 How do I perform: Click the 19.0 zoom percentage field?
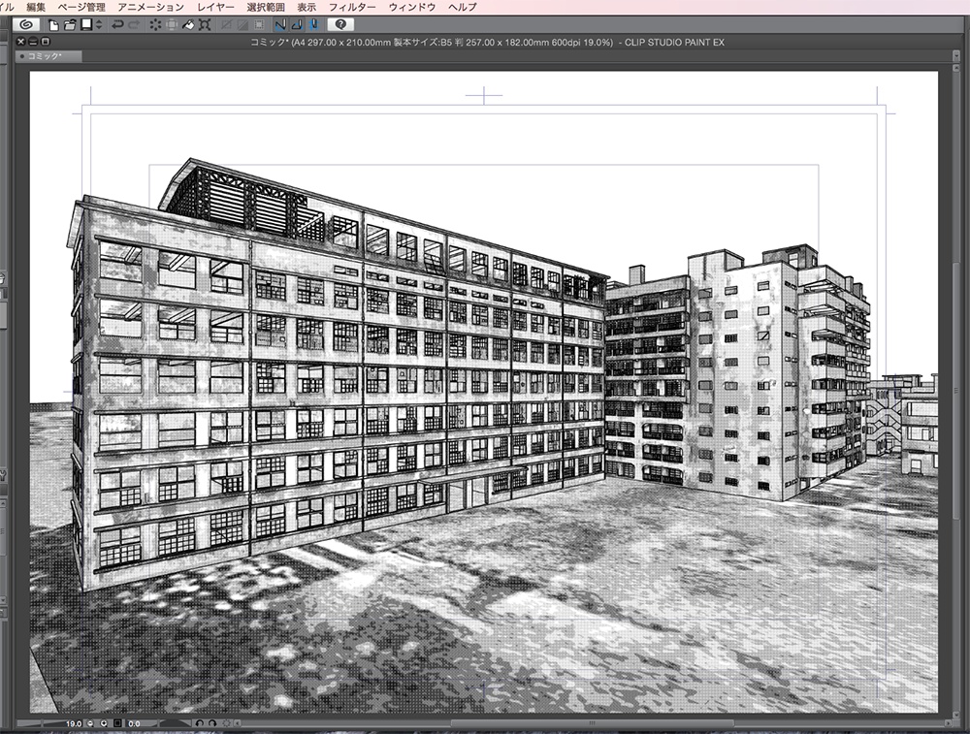[74, 723]
